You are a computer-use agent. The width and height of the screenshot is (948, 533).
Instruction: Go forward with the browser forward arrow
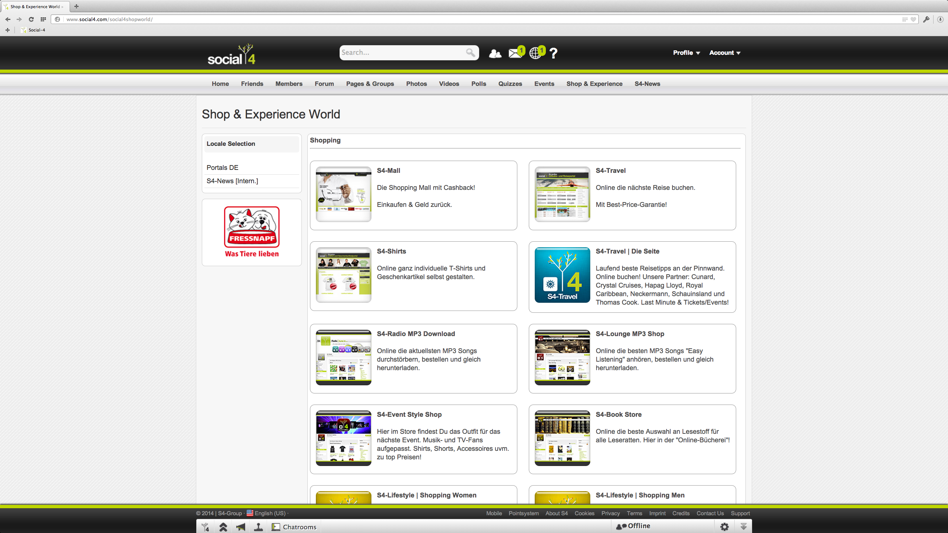(x=19, y=19)
